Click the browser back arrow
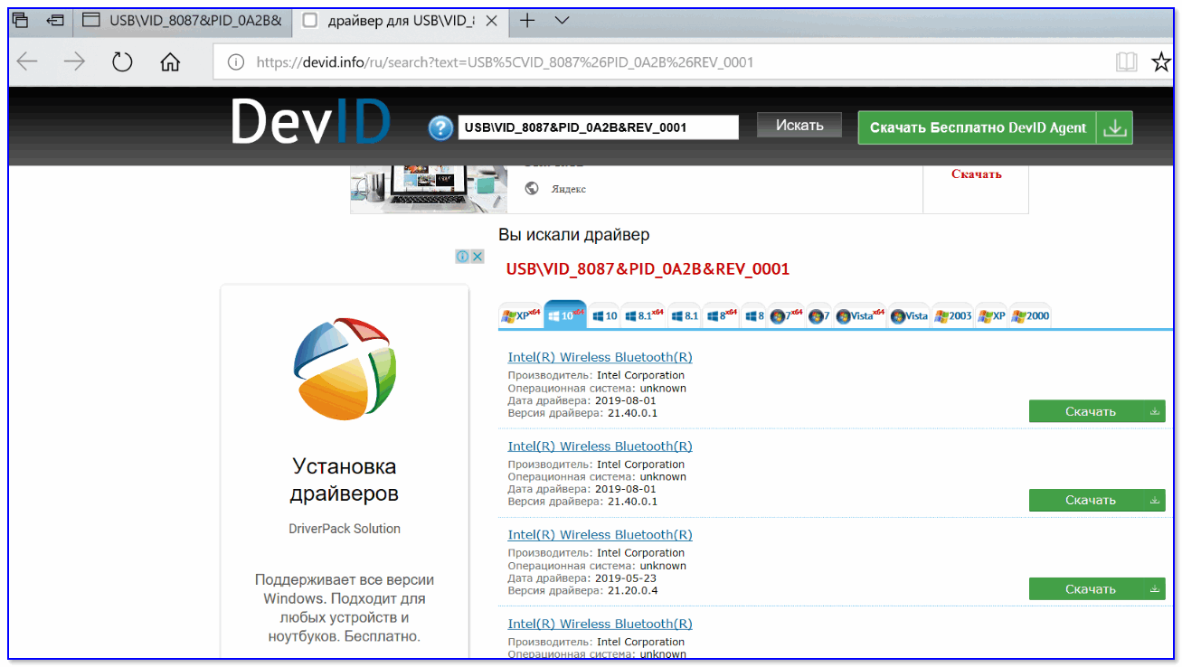The image size is (1182, 667). (28, 62)
